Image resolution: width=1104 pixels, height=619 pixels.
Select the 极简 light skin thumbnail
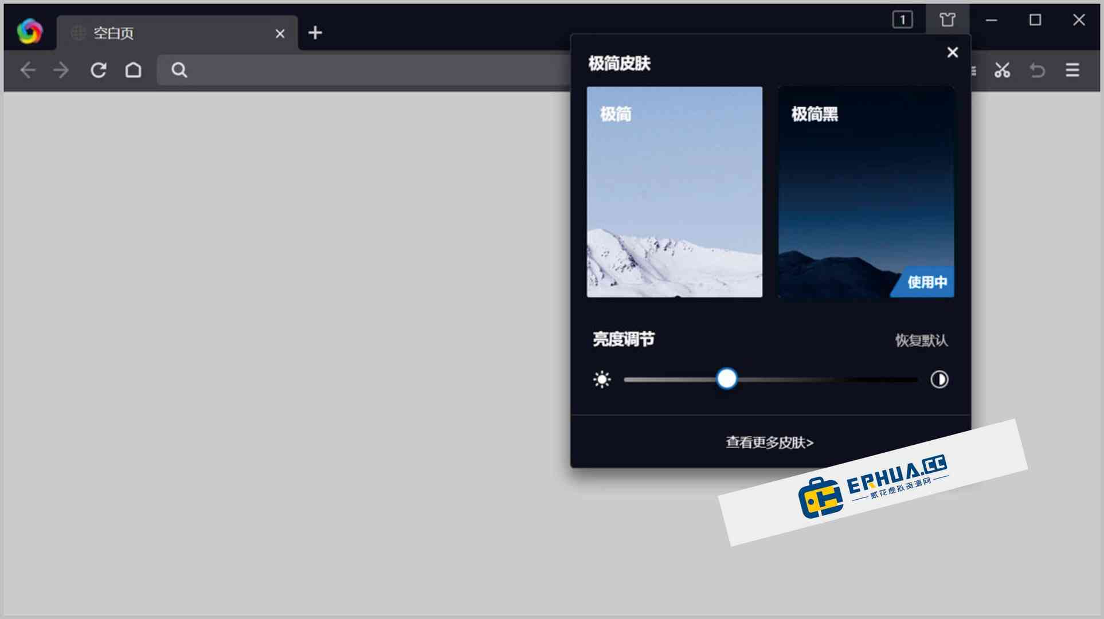675,192
